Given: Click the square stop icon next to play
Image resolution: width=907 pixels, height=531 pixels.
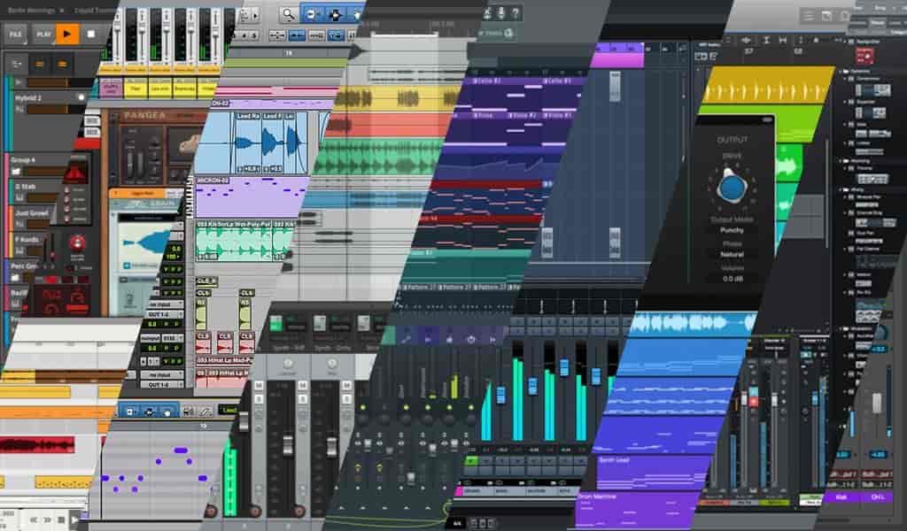Looking at the screenshot, I should [92, 34].
